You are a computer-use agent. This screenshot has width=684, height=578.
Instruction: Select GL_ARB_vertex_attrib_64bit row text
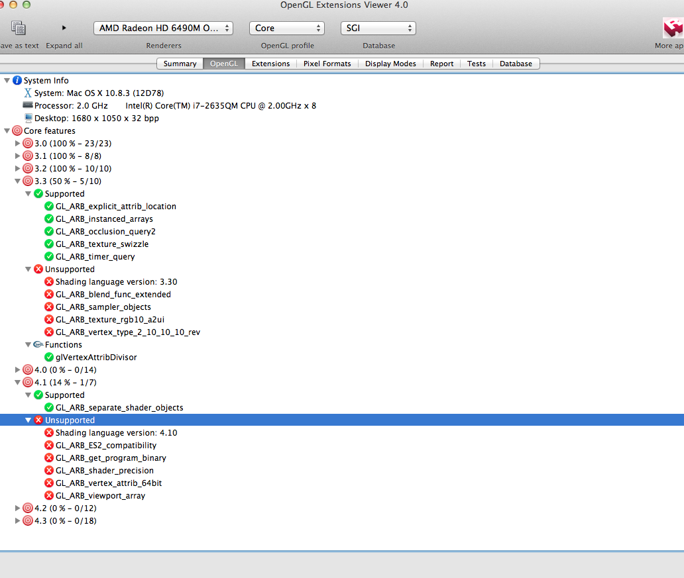click(109, 483)
